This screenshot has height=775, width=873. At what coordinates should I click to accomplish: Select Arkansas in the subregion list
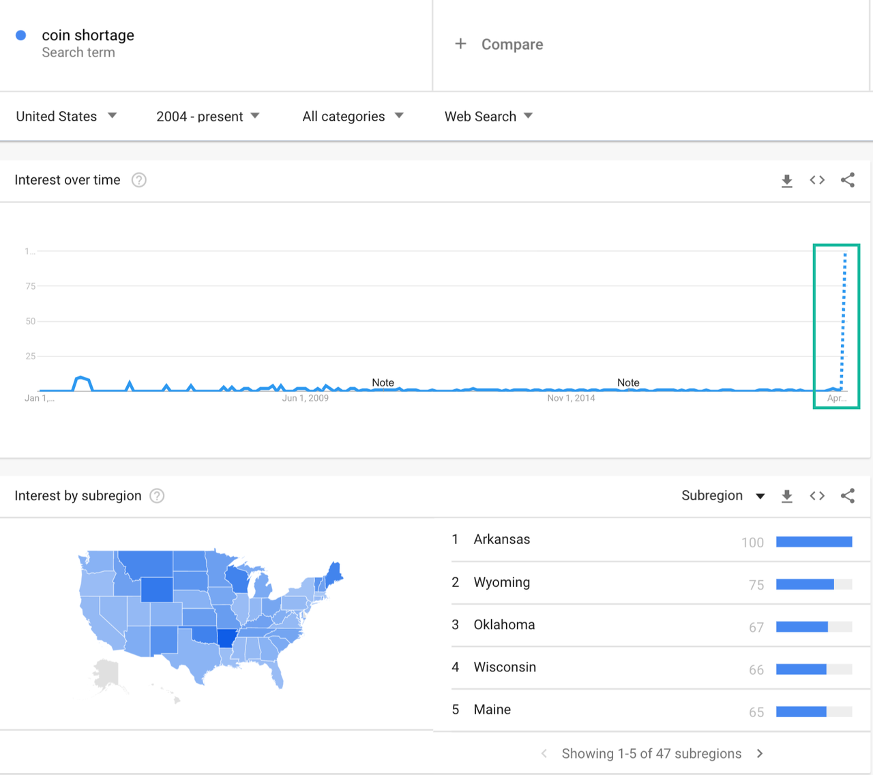pos(502,539)
